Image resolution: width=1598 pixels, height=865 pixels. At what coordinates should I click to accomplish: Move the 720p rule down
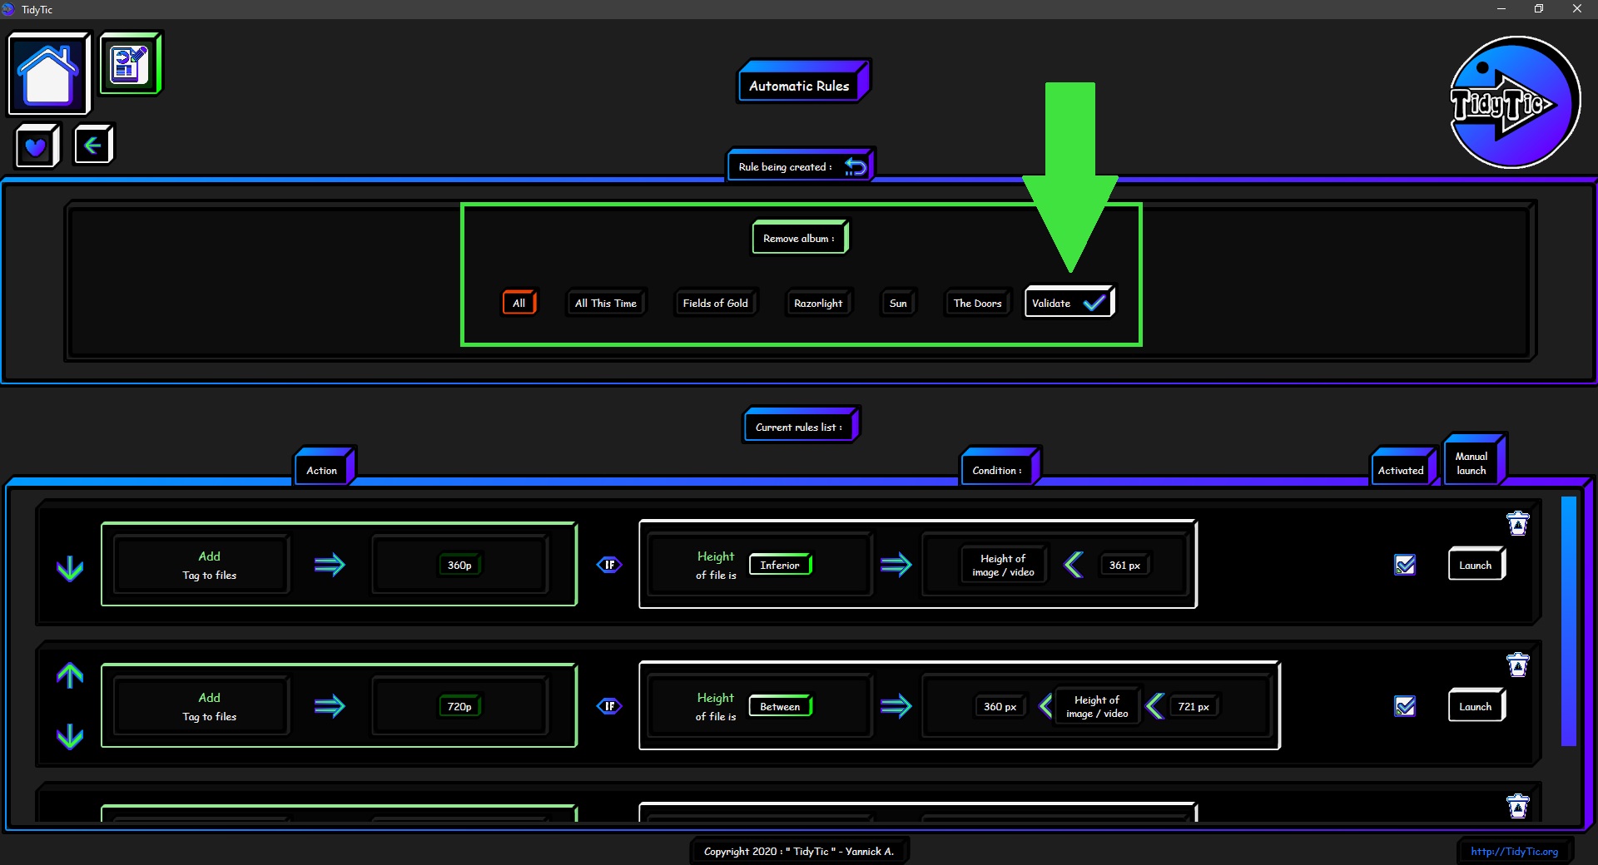coord(70,736)
